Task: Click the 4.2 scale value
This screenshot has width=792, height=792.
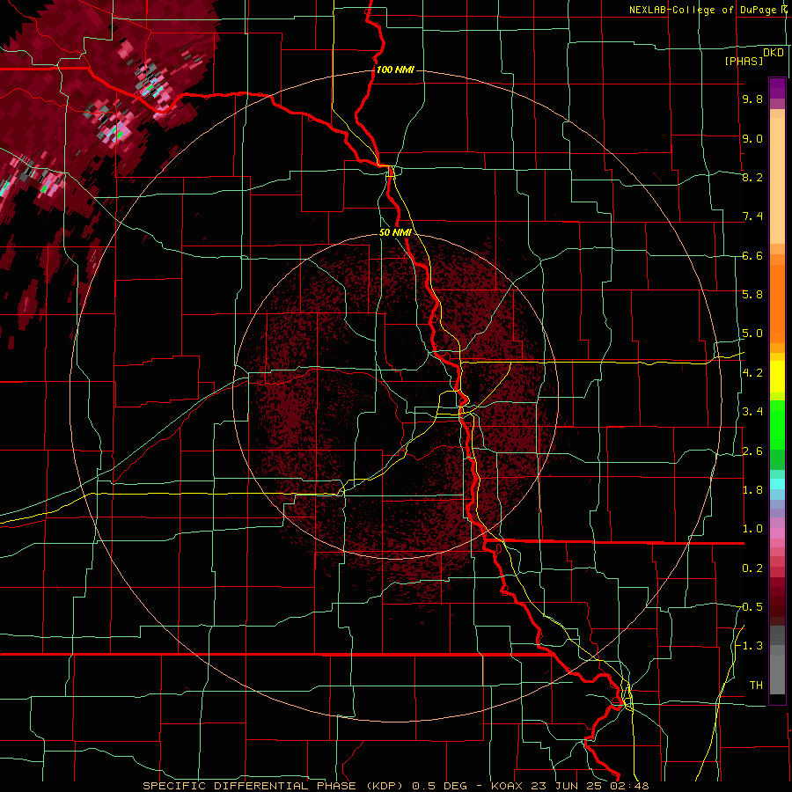Action: (752, 372)
